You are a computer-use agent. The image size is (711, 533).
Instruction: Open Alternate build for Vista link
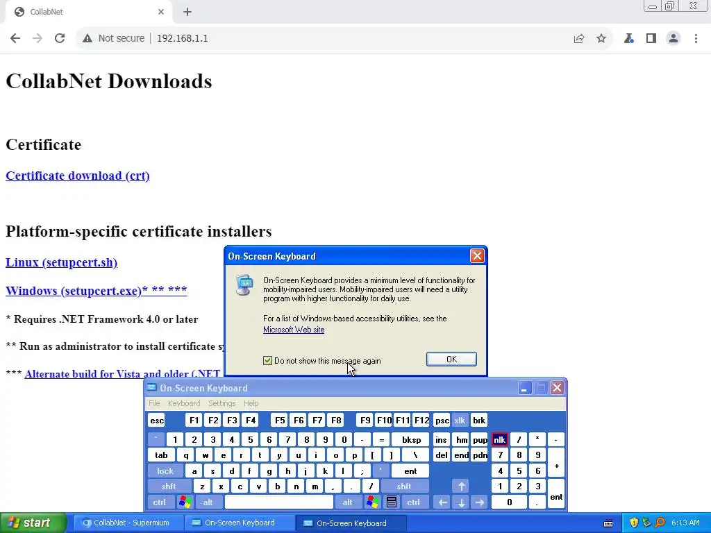122,374
